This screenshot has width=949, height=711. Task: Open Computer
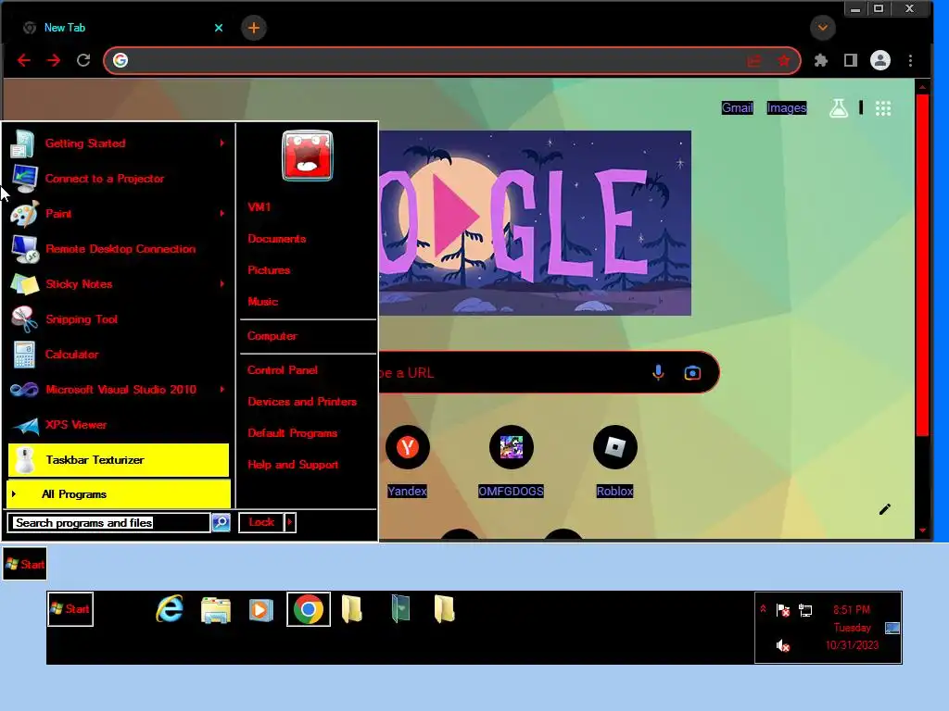click(x=272, y=335)
